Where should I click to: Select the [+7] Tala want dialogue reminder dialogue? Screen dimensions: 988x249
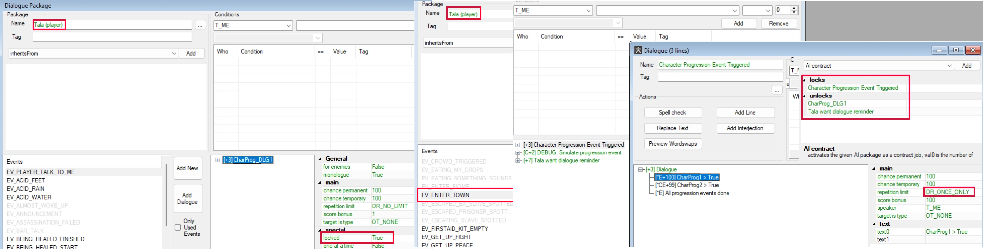click(x=561, y=161)
